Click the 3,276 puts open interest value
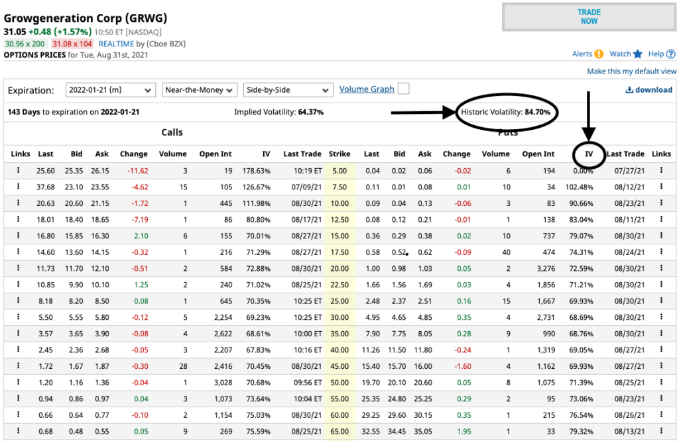This screenshot has width=679, height=441. click(x=546, y=268)
